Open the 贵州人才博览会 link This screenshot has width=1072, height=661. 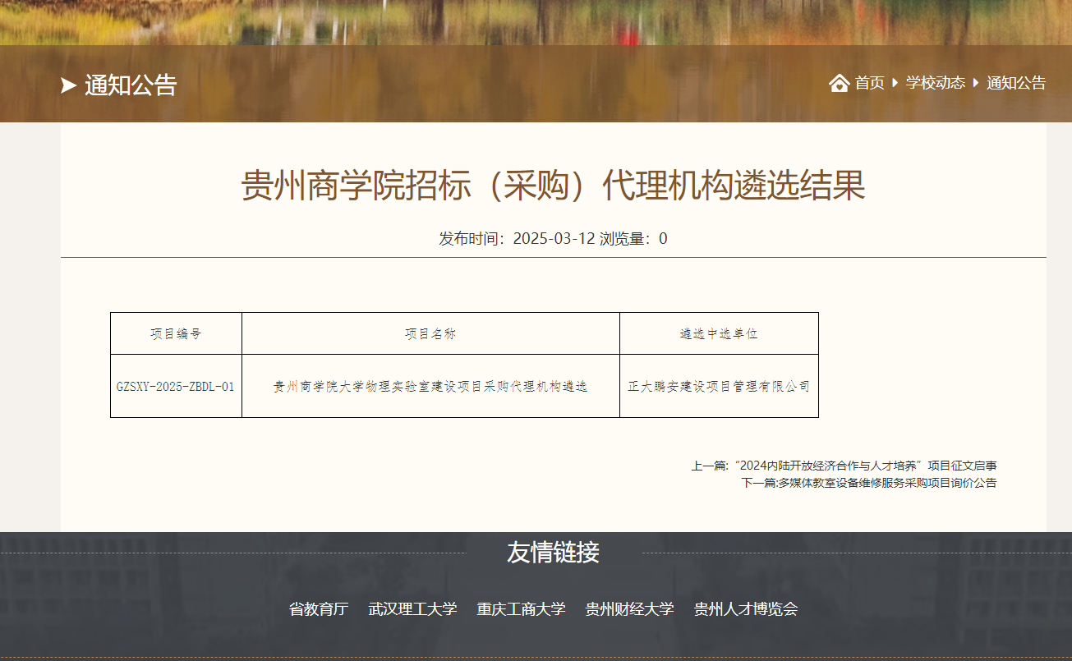(x=746, y=609)
